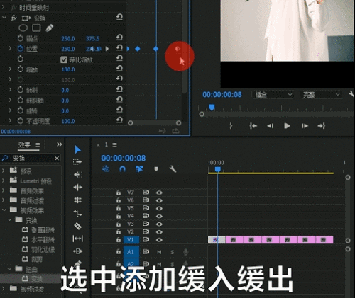Lock track V2

[119, 231]
